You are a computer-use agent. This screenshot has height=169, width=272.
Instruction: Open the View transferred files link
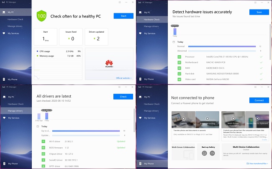coord(257,164)
